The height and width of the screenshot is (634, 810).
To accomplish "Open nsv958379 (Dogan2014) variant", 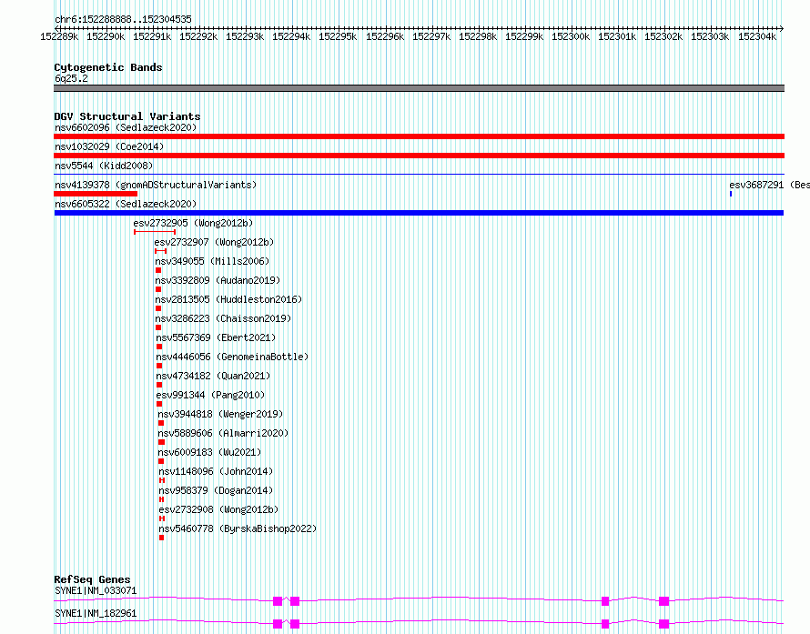I will (216, 490).
